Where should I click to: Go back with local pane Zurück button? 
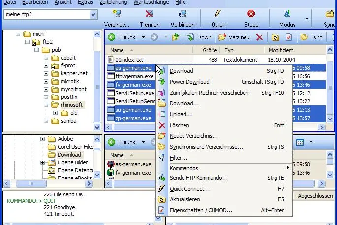(x=122, y=142)
